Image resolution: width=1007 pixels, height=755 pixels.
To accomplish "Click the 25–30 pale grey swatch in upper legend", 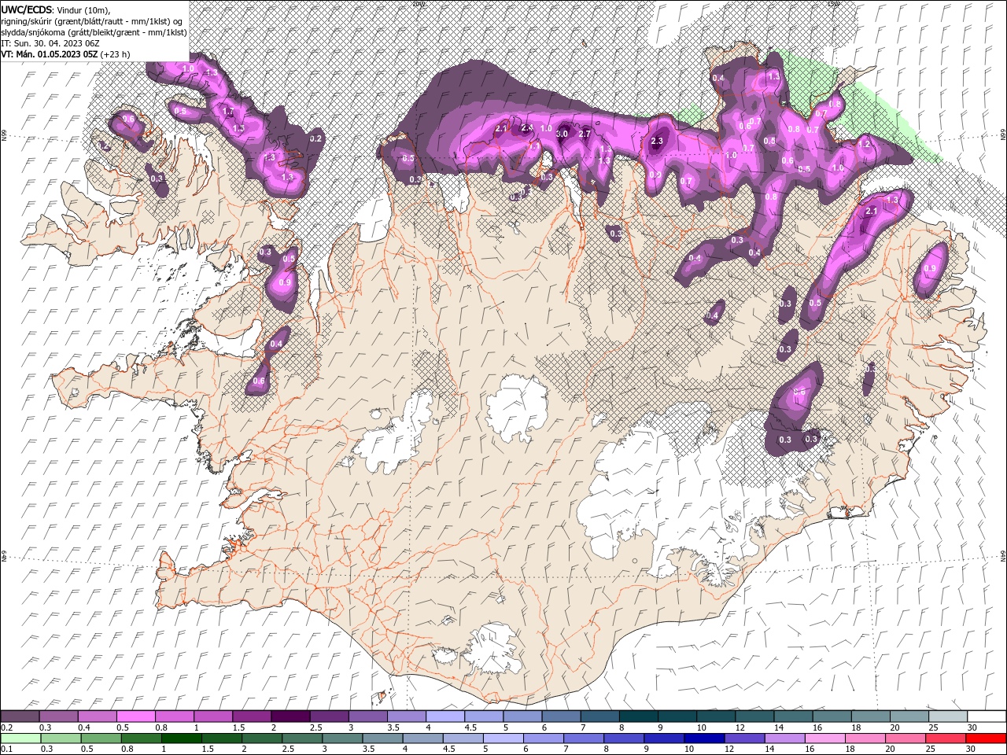I will (x=948, y=716).
